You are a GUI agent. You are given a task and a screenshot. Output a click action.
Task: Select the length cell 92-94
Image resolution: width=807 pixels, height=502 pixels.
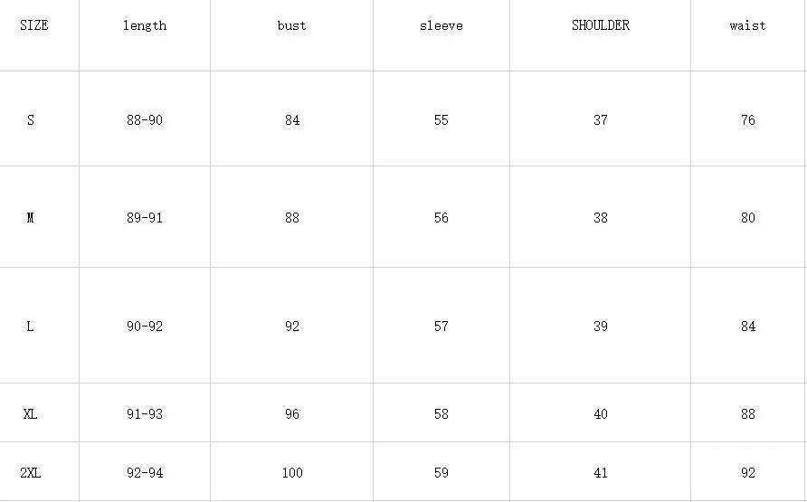click(145, 473)
